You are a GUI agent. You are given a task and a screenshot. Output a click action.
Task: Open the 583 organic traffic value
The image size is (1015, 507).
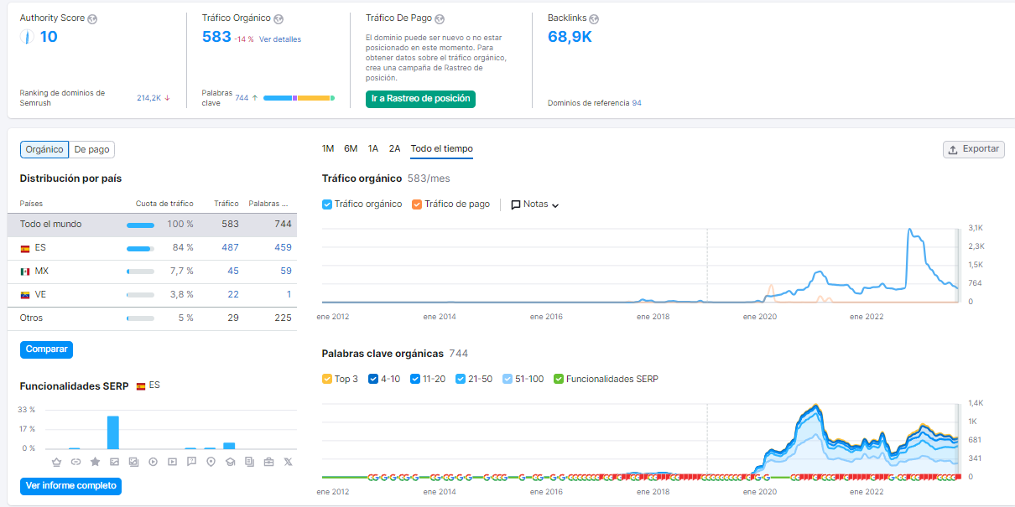(x=216, y=36)
